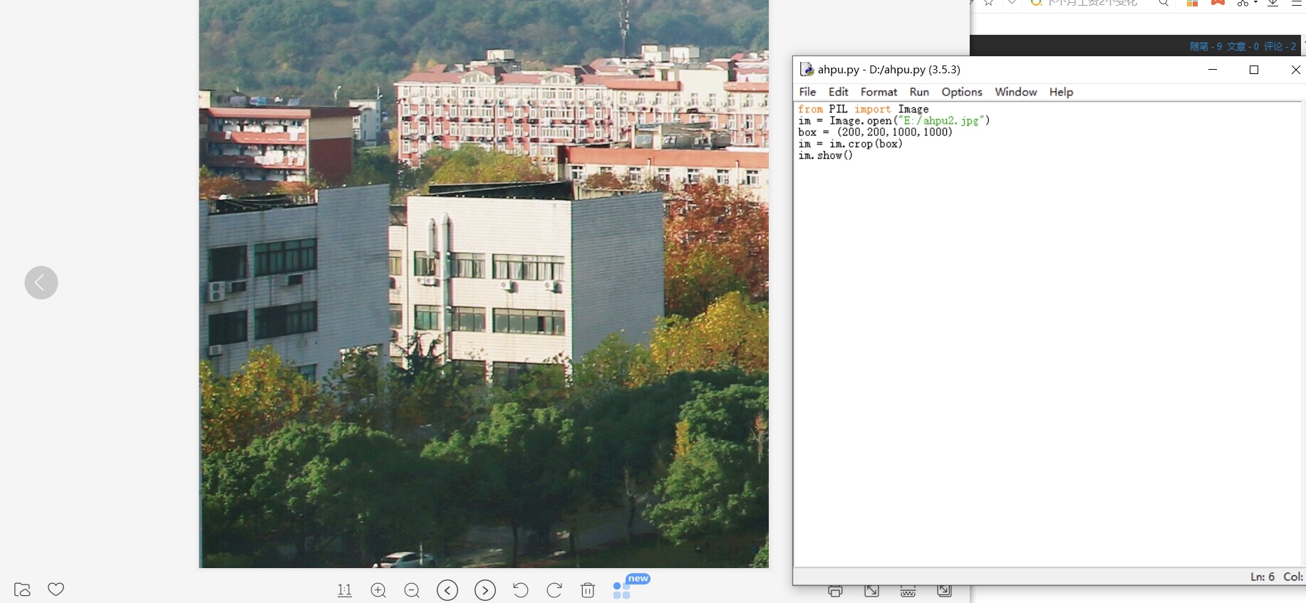Viewport: 1306px width, 603px height.
Task: Zoom in on the photo
Action: pos(378,590)
